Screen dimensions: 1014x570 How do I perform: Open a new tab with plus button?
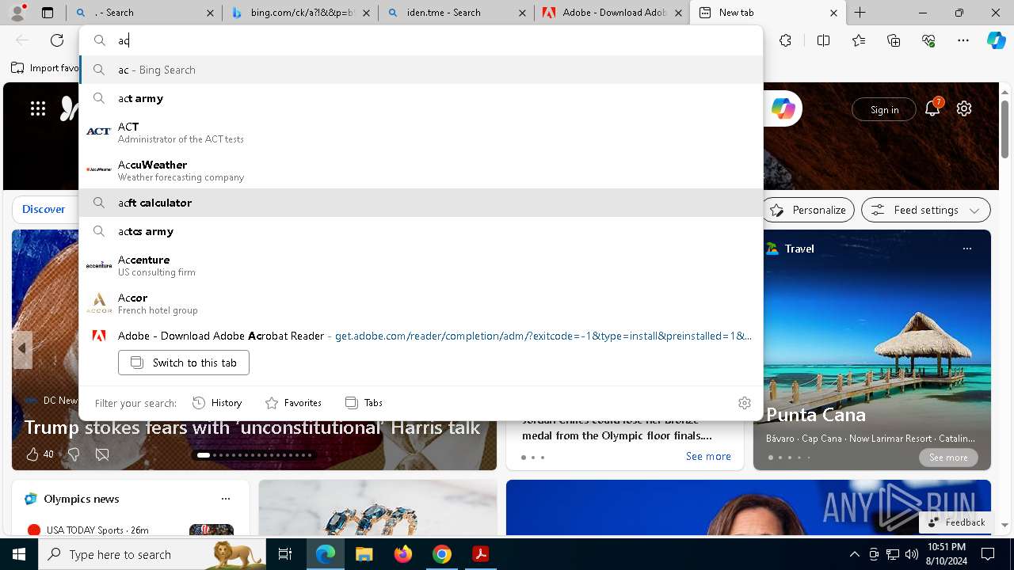pos(860,13)
